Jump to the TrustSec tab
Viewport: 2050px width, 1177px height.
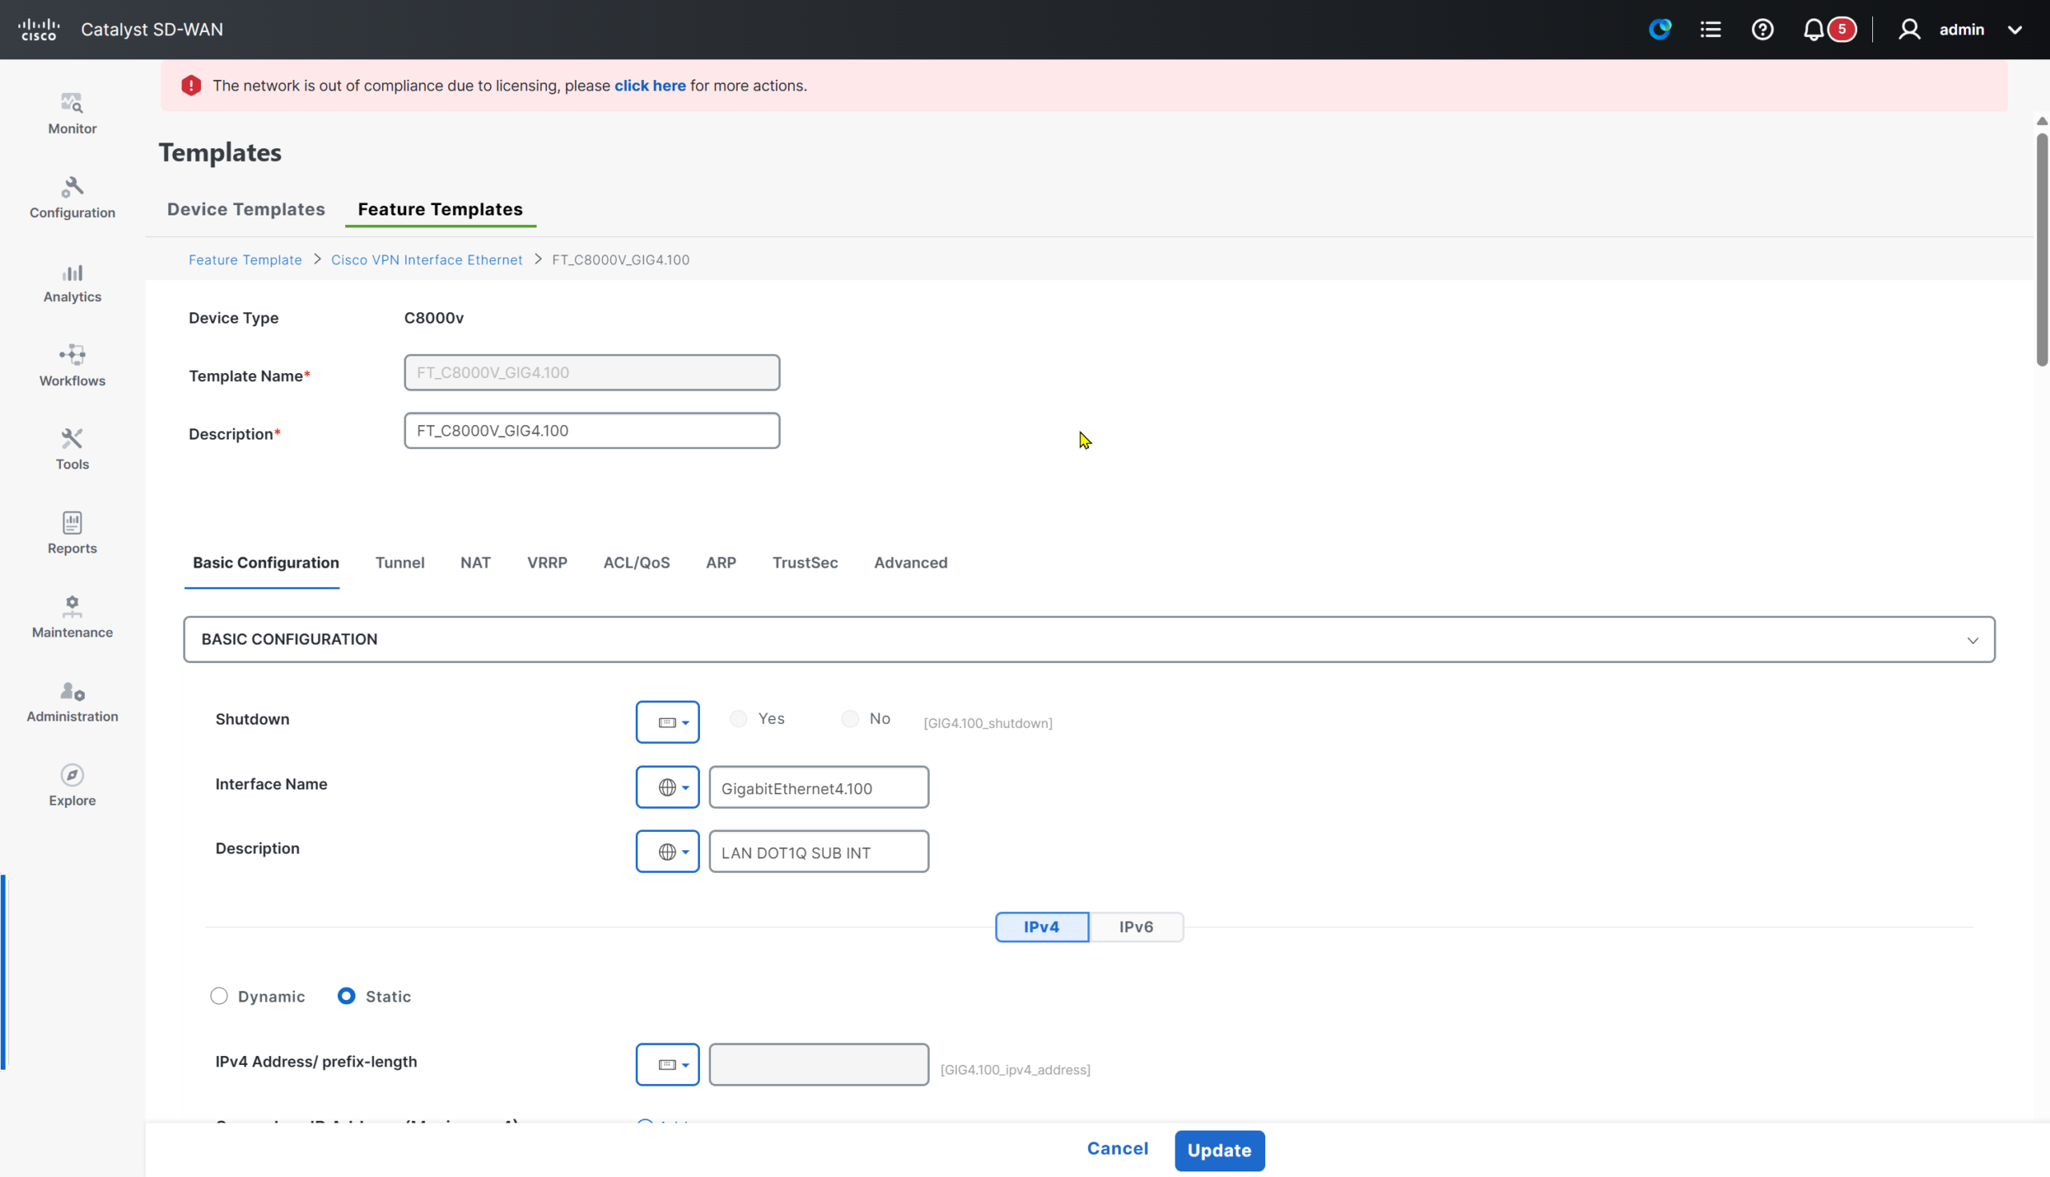(805, 563)
